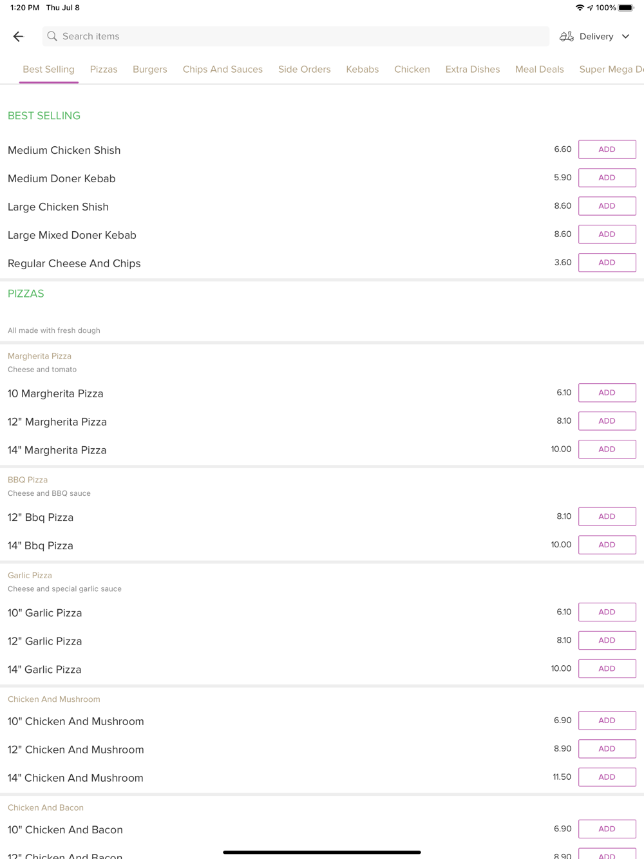Add Regular Cheese And Chips
The width and height of the screenshot is (644, 859).
(607, 263)
